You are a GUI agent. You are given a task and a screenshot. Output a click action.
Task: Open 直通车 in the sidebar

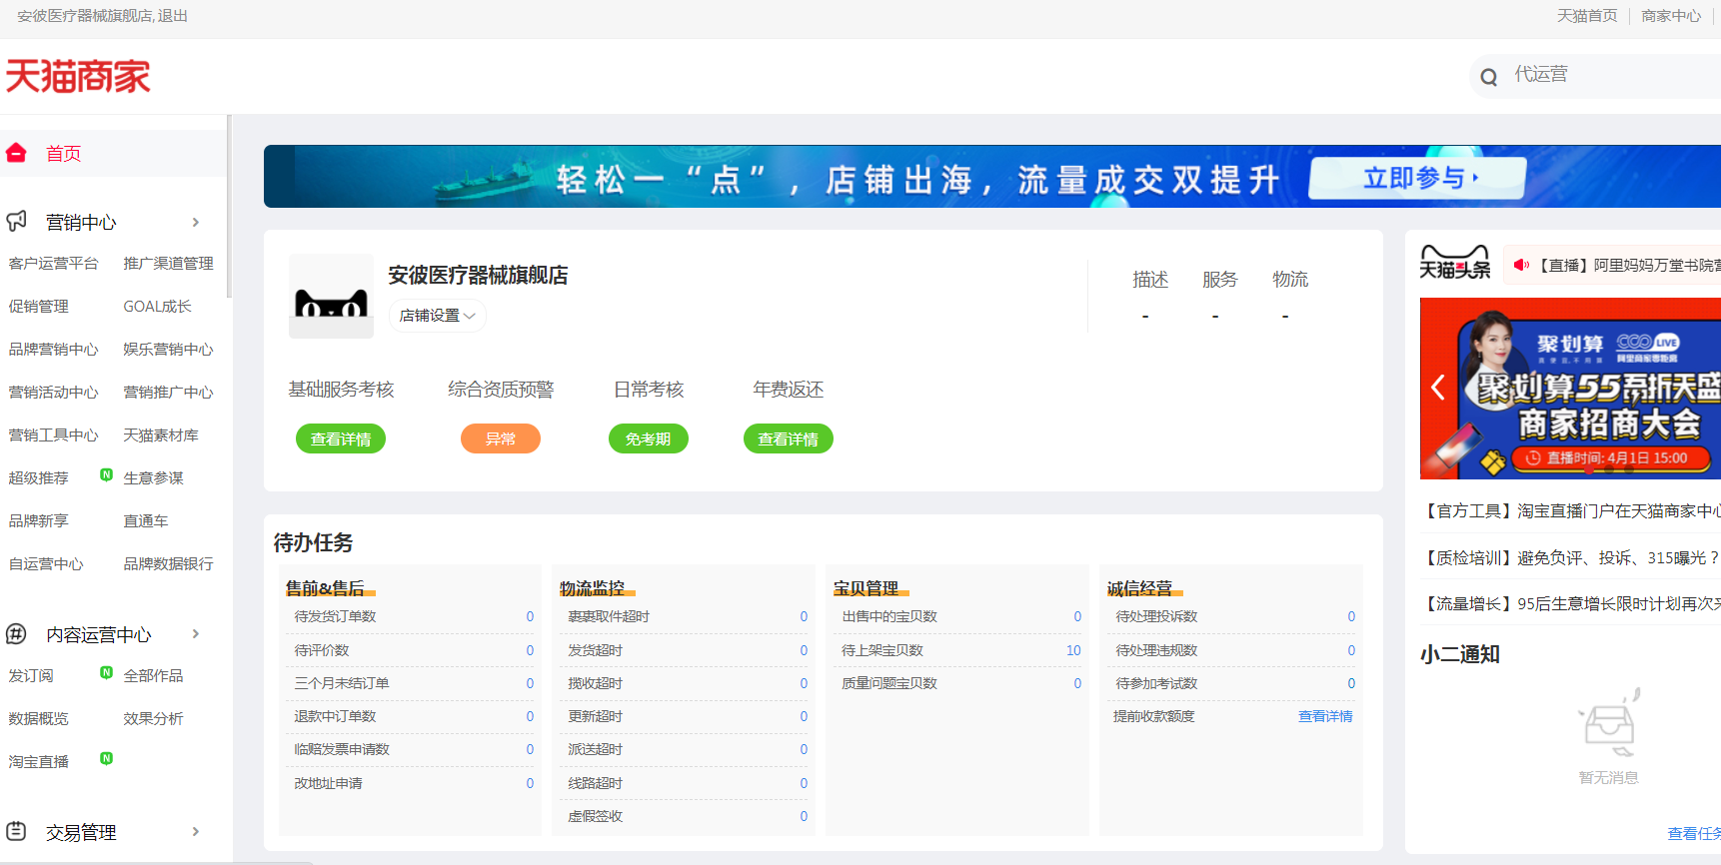145,521
